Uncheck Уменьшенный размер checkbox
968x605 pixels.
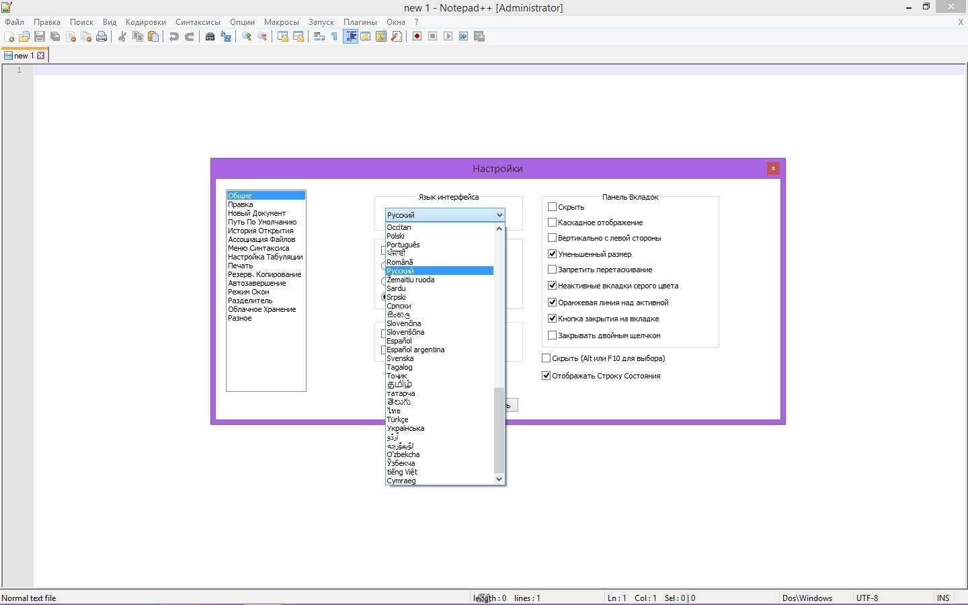(553, 254)
